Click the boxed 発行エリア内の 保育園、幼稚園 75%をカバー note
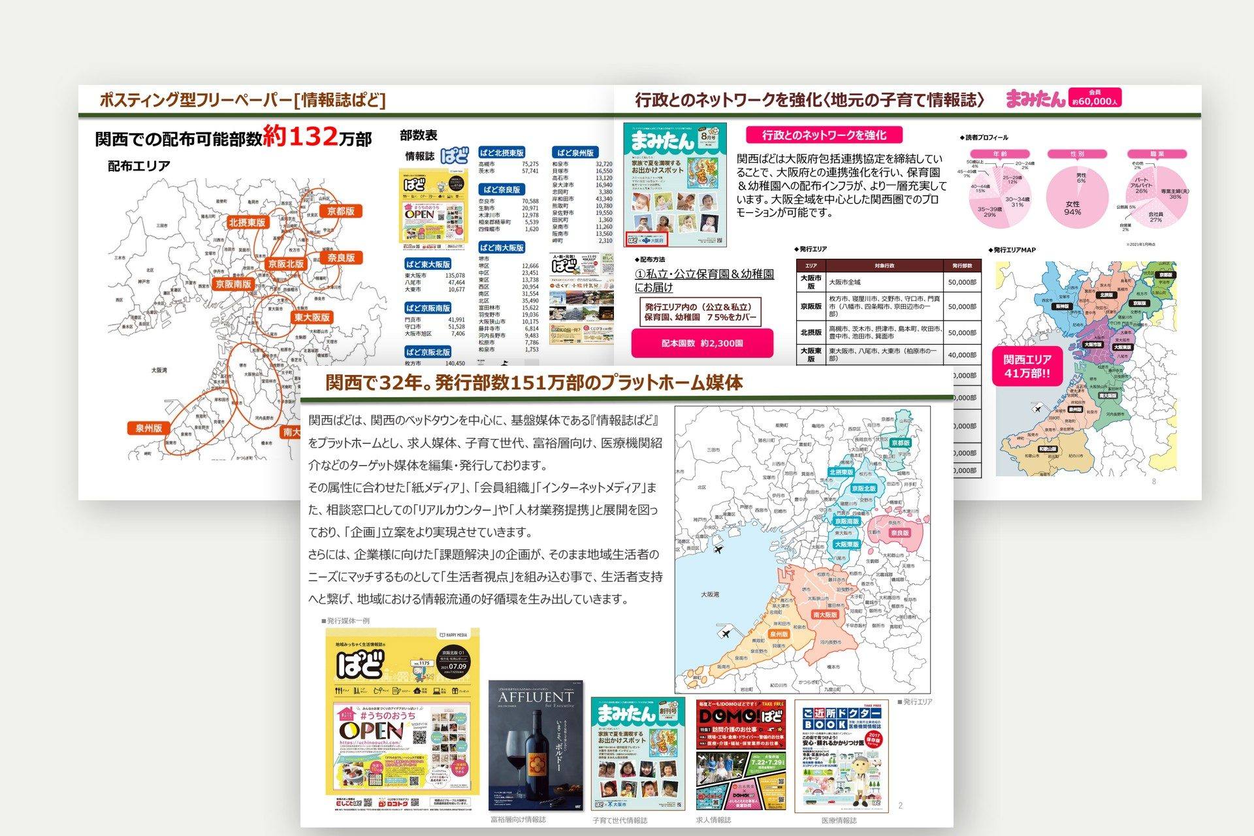 [x=700, y=312]
